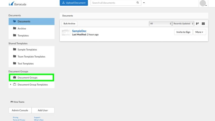Open the SampleDoc document link
The height and width of the screenshot is (121, 215).
click(79, 31)
